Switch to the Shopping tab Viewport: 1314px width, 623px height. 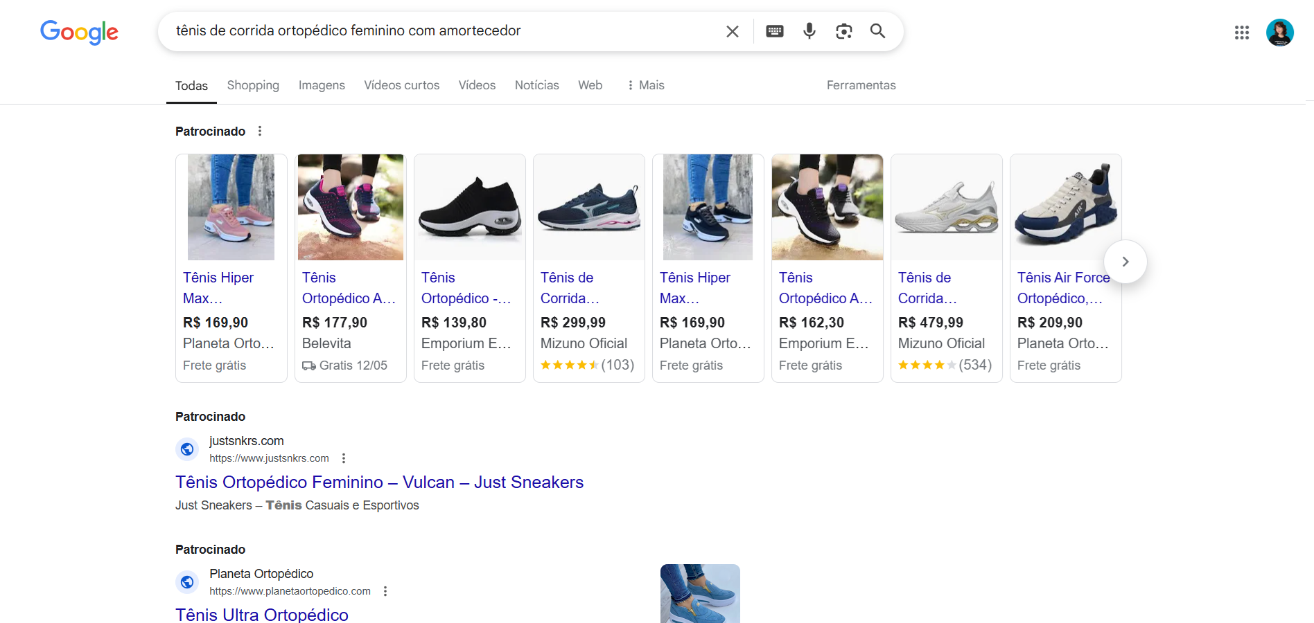click(253, 85)
